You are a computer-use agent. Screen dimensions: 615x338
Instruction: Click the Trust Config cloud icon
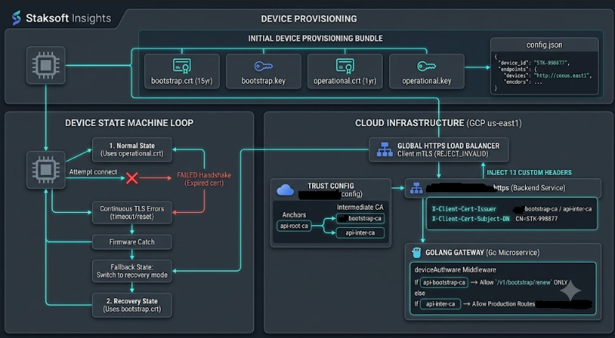[x=285, y=191]
